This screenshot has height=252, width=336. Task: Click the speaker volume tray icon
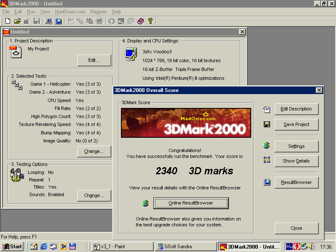point(312,247)
